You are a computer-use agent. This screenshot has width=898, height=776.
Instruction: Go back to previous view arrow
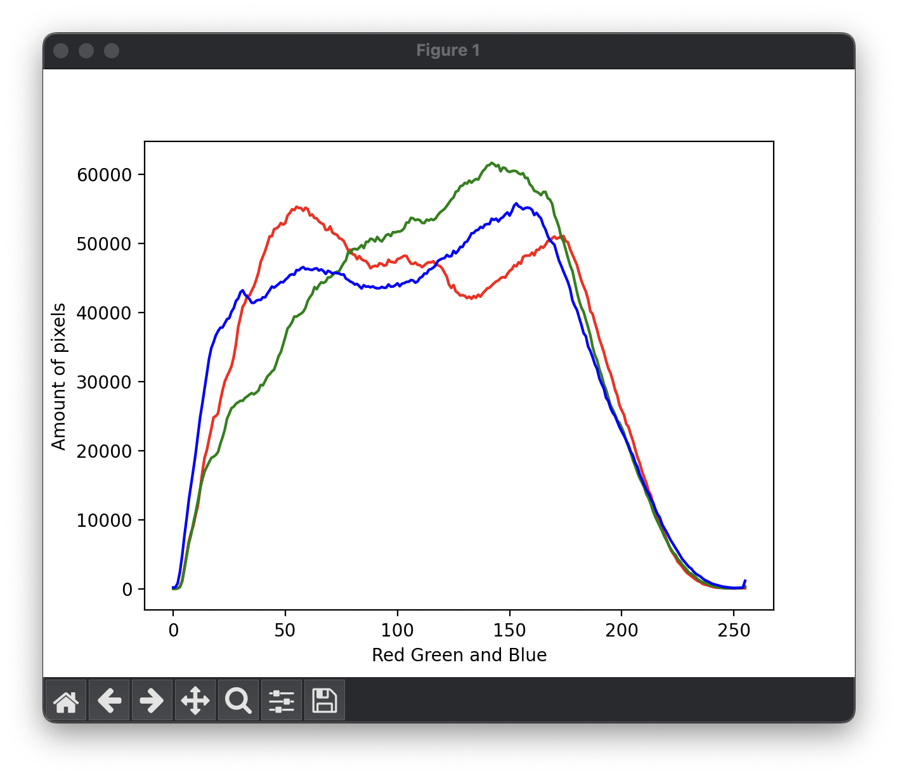point(109,701)
